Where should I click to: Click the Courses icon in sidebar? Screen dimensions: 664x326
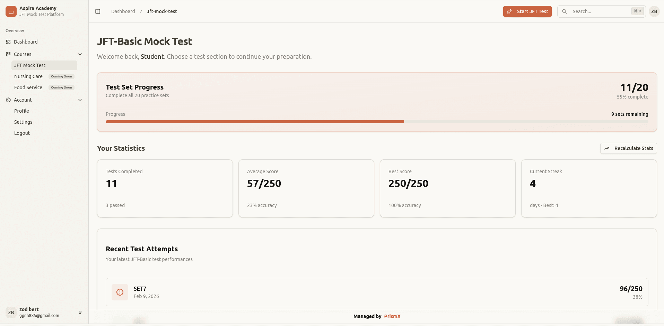point(8,54)
